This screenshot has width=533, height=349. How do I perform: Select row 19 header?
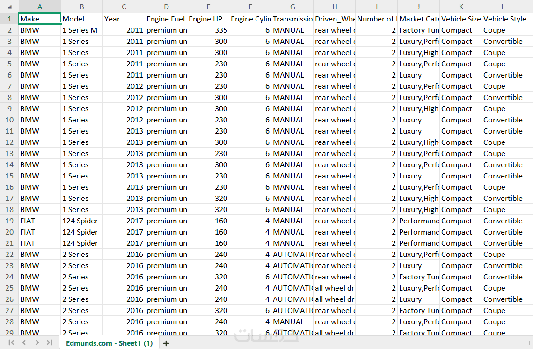pyautogui.click(x=9, y=221)
